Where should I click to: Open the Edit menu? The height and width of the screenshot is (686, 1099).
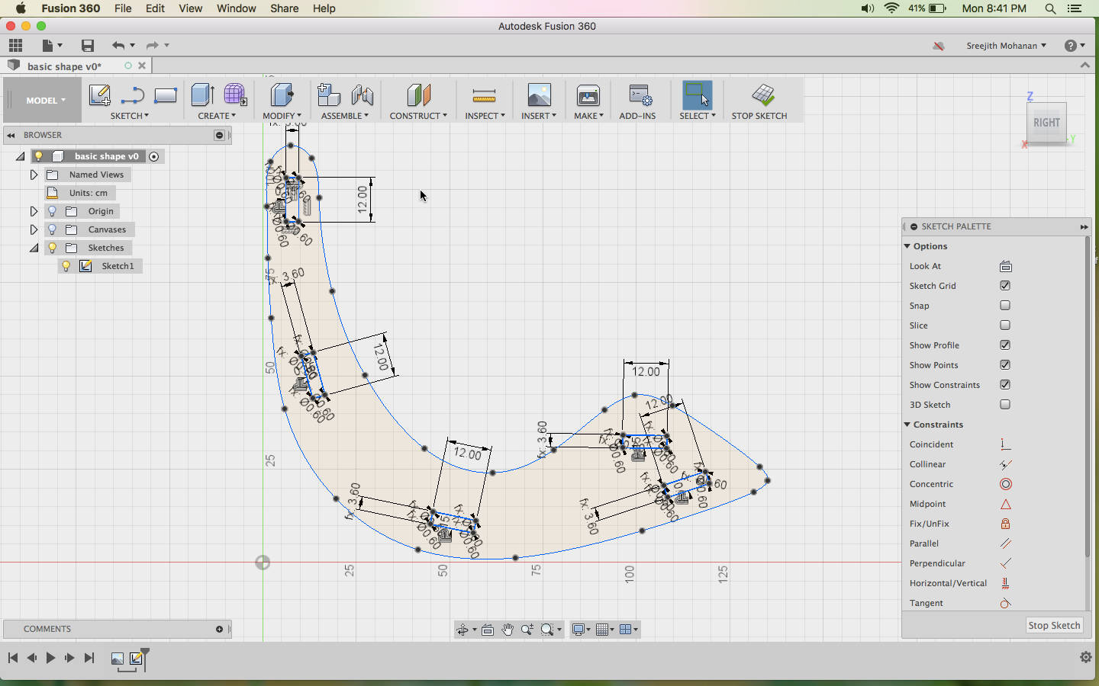click(x=156, y=8)
